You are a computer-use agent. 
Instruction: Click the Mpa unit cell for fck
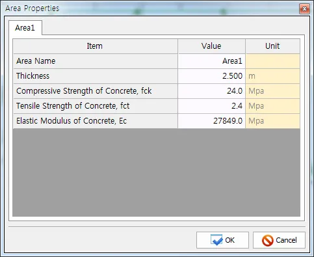point(272,91)
